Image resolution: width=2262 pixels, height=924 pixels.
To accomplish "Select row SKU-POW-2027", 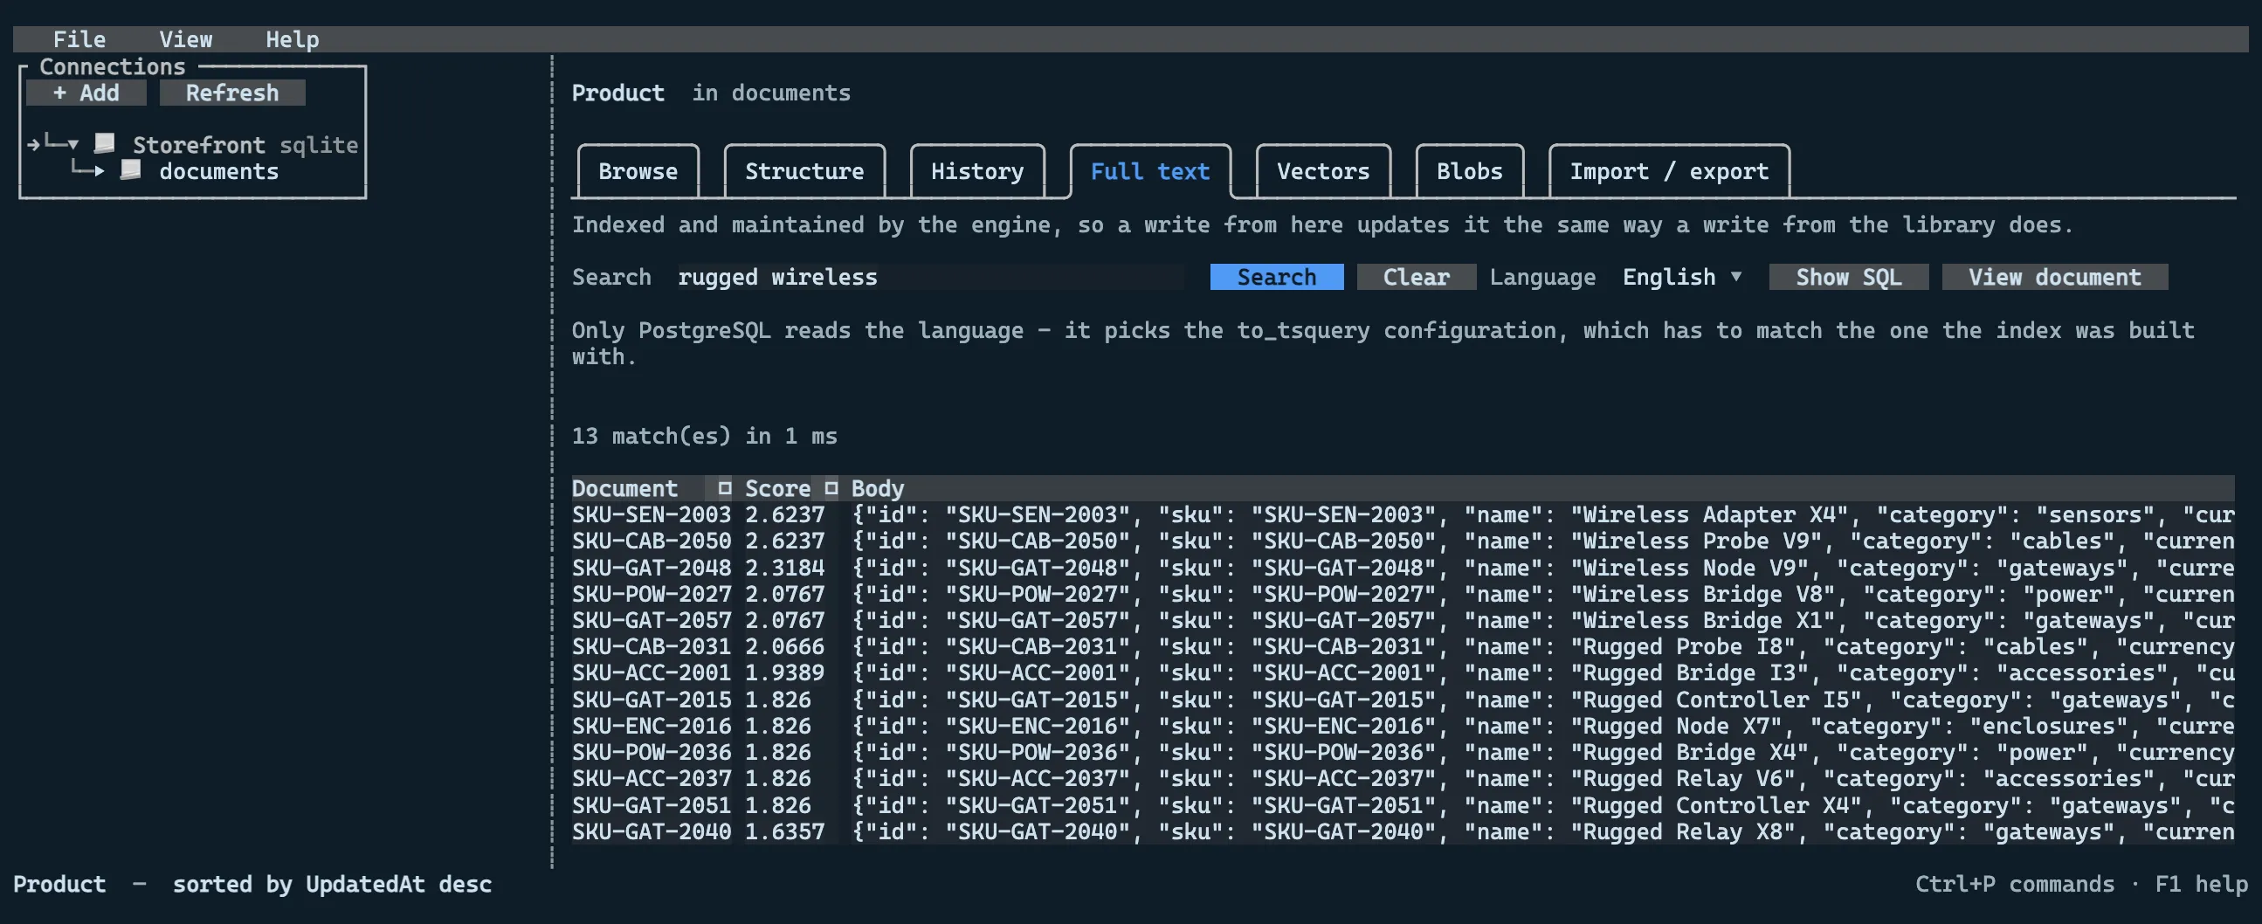I will [1403, 594].
